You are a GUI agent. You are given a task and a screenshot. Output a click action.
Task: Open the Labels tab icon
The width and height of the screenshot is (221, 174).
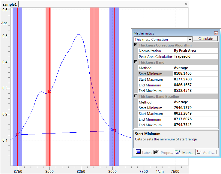point(138,152)
